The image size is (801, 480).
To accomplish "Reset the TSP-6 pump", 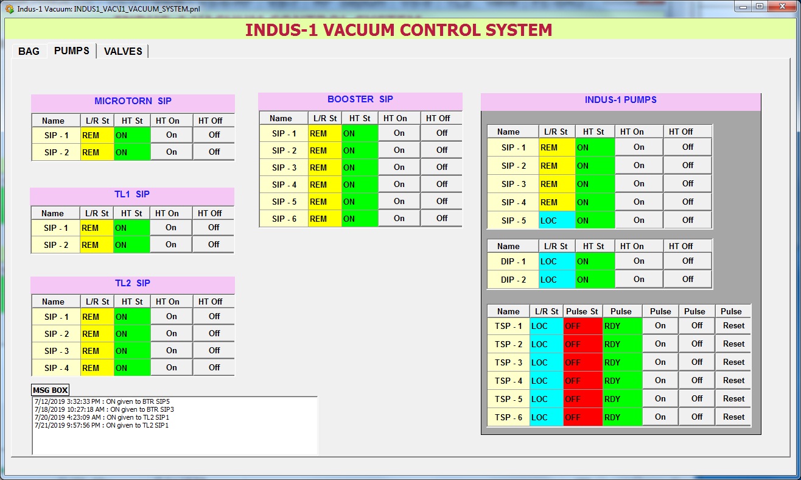I will (733, 417).
